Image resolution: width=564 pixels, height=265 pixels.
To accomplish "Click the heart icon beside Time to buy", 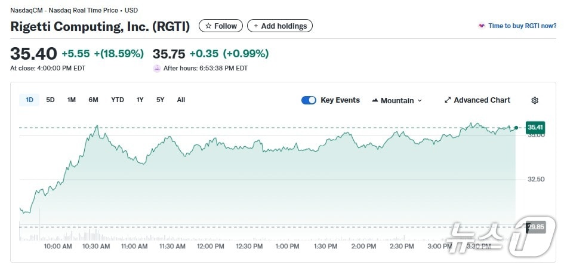I will point(481,26).
